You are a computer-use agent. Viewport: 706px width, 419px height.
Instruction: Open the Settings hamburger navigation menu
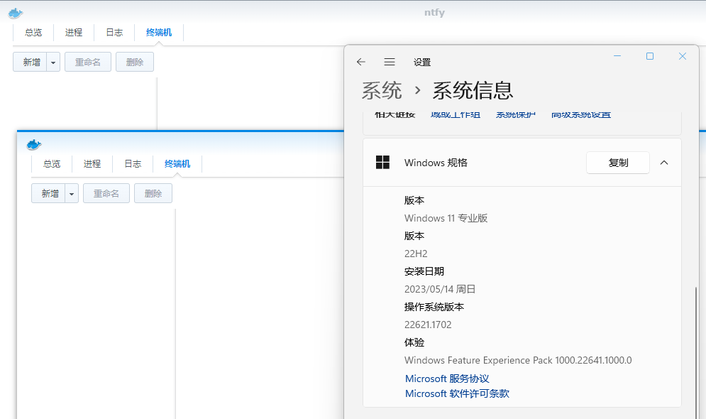pyautogui.click(x=390, y=62)
